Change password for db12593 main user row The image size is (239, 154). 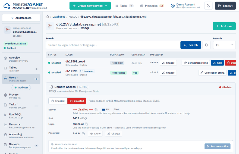pyautogui.click(x=168, y=73)
